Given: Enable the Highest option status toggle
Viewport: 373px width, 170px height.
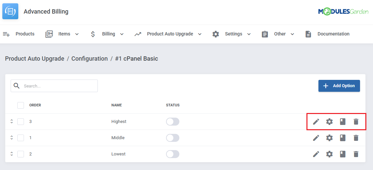Looking at the screenshot, I should point(173,122).
